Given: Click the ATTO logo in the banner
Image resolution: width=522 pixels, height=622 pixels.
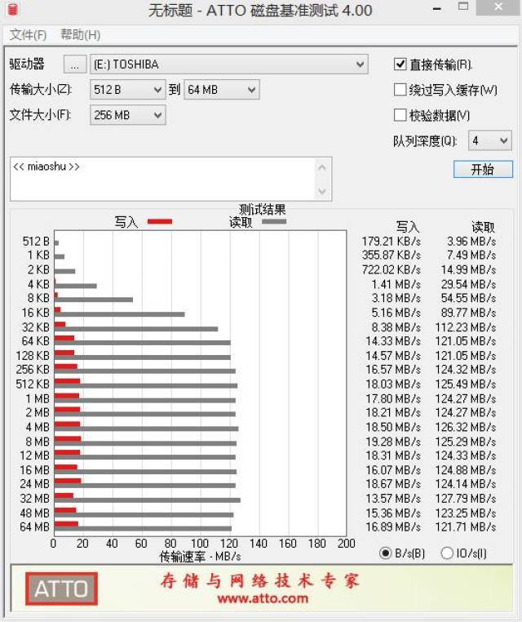Looking at the screenshot, I should coord(61,589).
